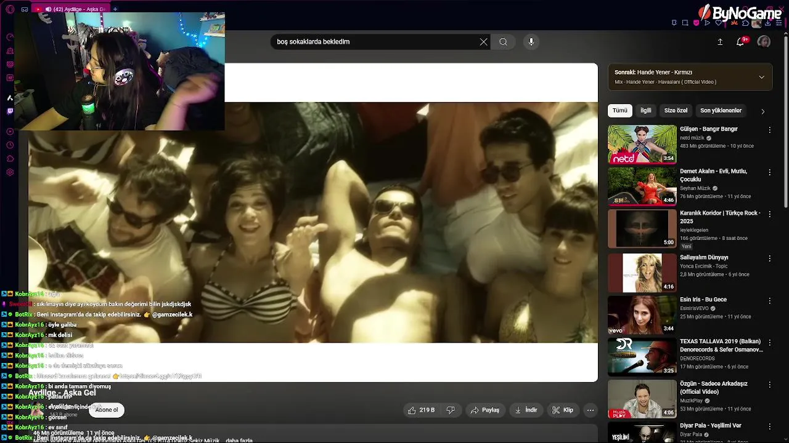This screenshot has width=789, height=443.
Task: Select the Size özel filter chip
Action: point(676,111)
